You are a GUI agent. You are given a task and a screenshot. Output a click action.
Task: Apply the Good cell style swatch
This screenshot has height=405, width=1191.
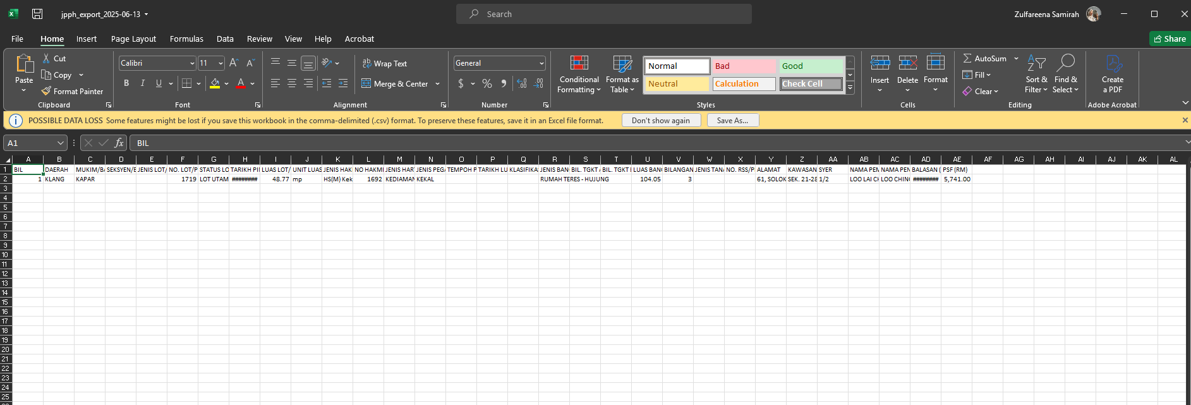click(810, 66)
